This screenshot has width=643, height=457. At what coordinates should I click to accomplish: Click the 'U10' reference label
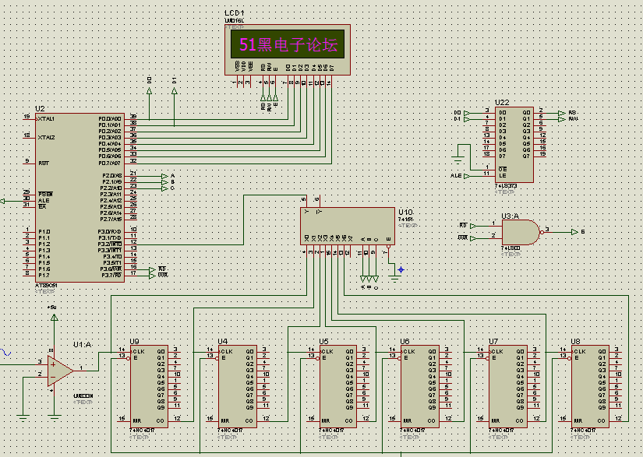coord(405,212)
